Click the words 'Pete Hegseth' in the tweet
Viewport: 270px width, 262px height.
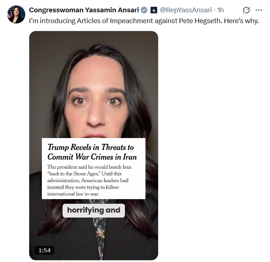[201, 21]
